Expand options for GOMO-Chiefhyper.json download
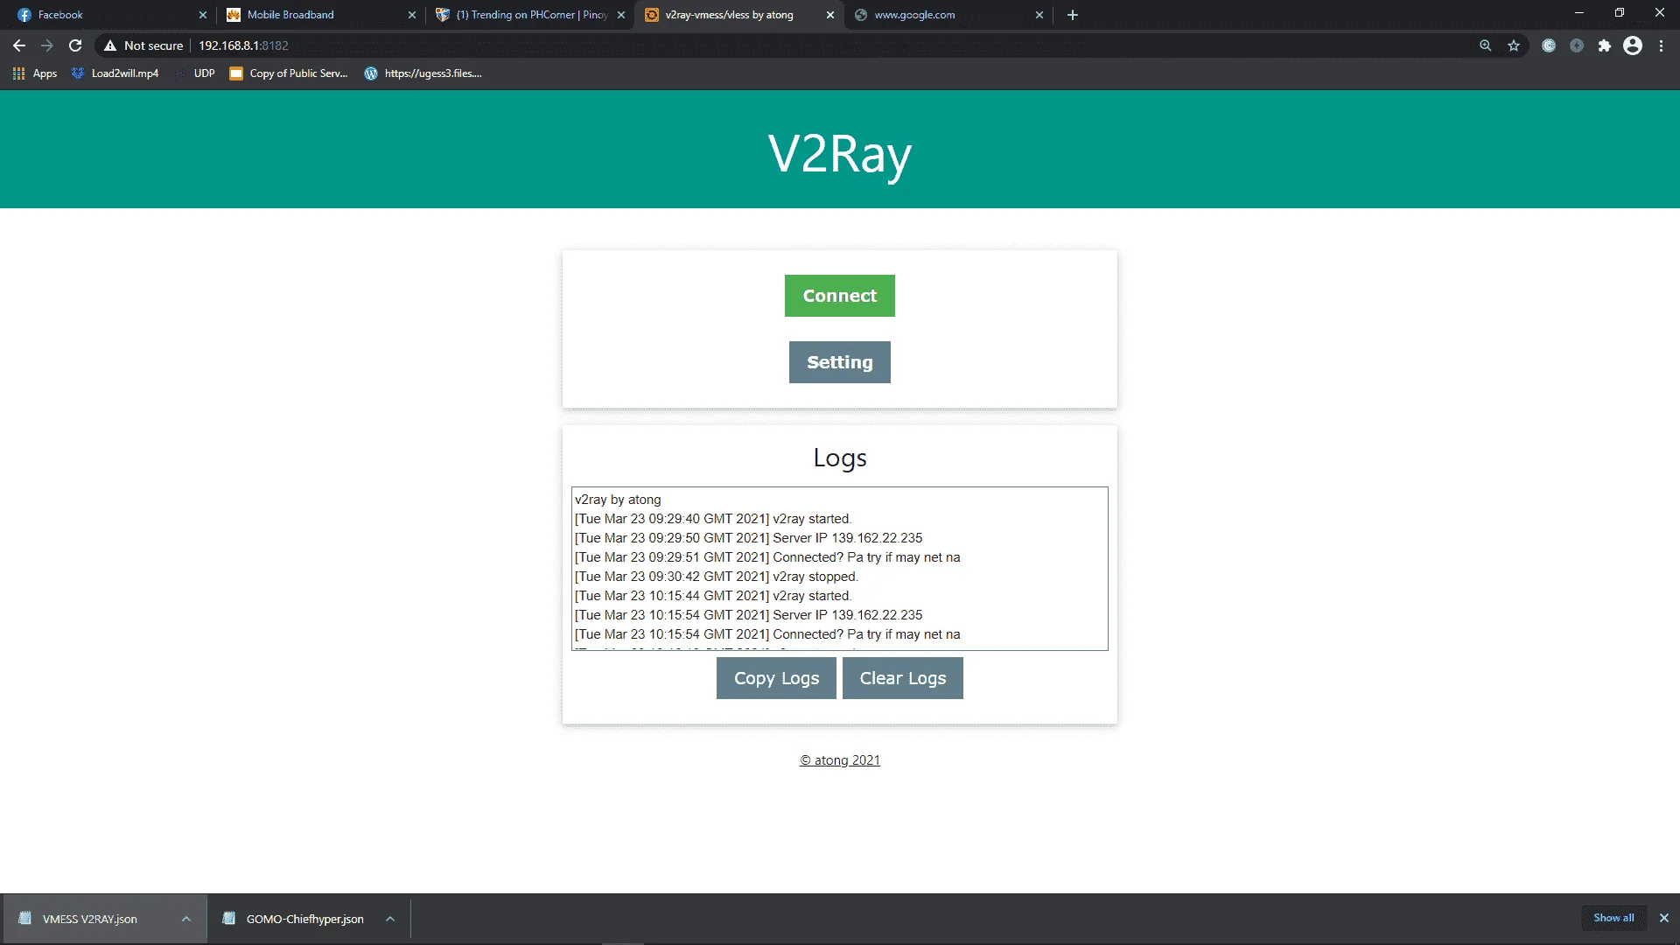Screen dimensions: 1680x945 [390, 919]
